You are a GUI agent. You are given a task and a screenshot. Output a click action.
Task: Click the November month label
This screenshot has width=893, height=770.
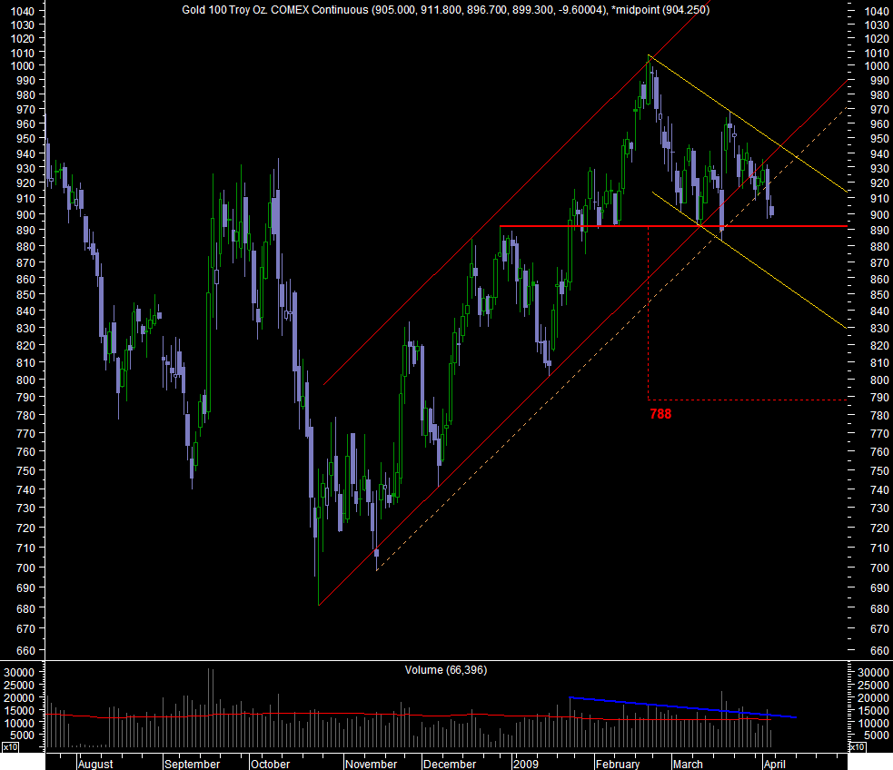(372, 764)
